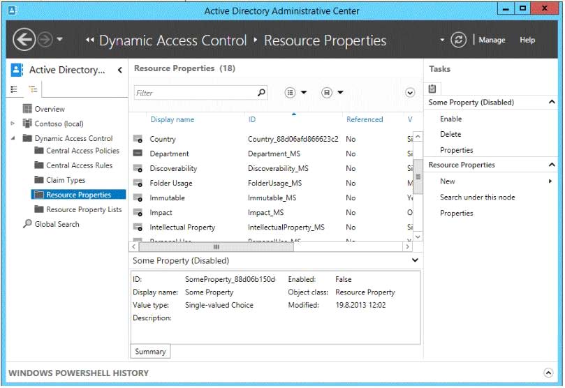565x388 pixels.
Task: Click the Overview icon
Action: click(27, 108)
